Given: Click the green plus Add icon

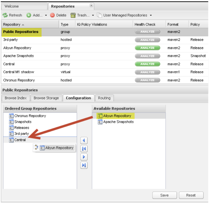Looking at the screenshot, I should coord(29,15).
